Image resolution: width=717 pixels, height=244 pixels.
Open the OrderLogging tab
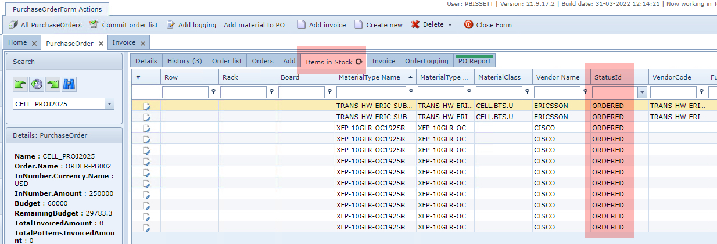426,61
